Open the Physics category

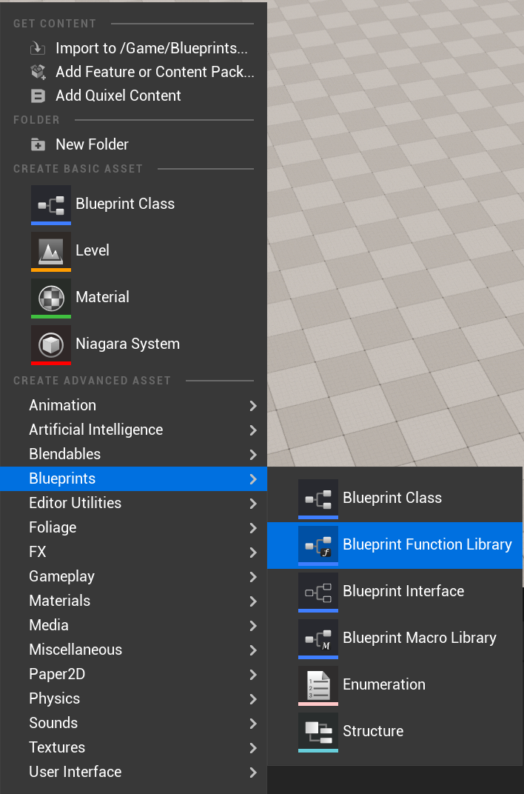coord(133,698)
